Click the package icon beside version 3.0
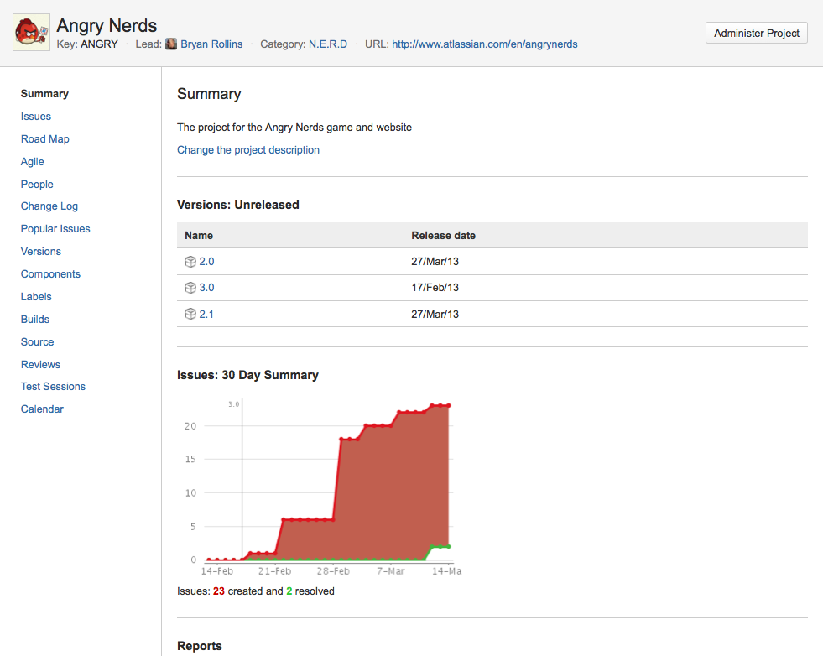The height and width of the screenshot is (656, 823). [x=190, y=288]
